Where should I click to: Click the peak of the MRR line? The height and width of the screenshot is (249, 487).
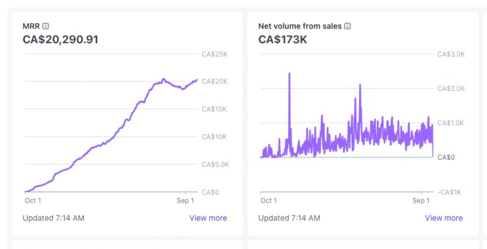point(163,79)
